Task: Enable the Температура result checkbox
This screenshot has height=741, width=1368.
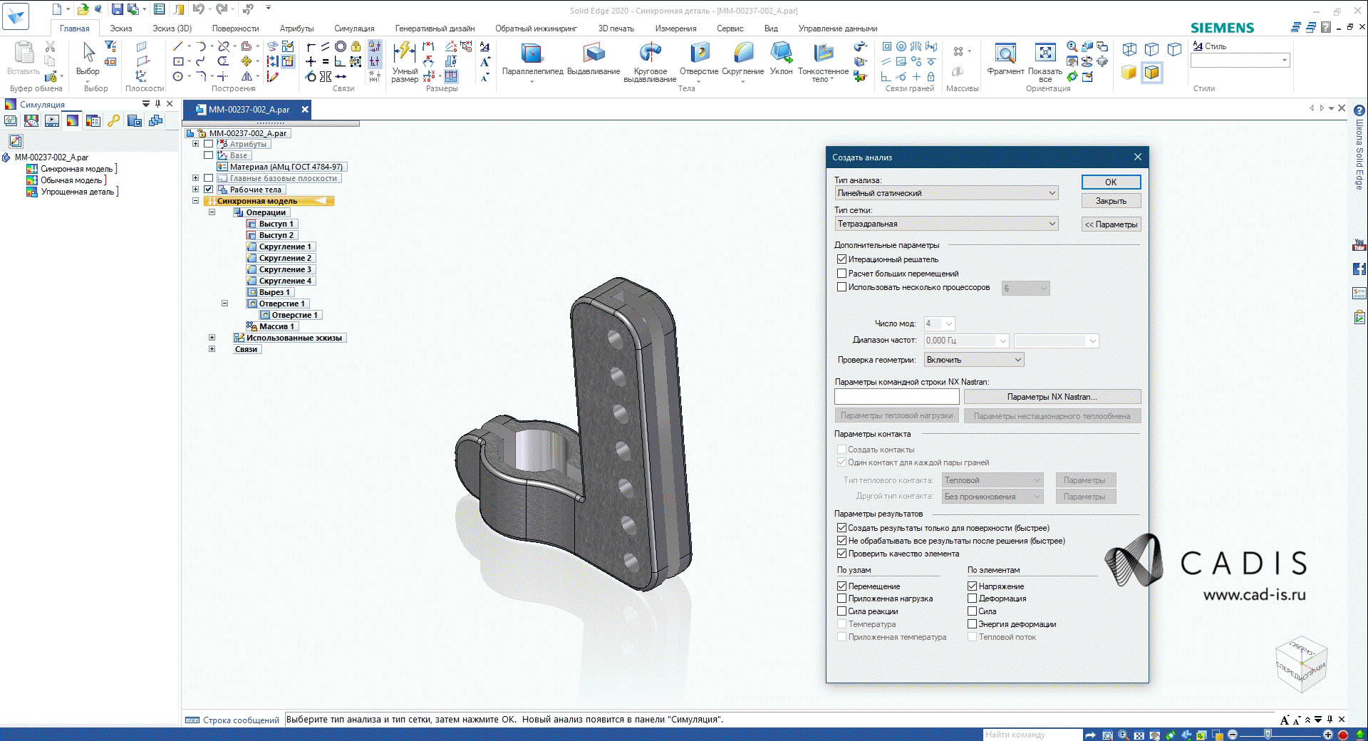Action: pyautogui.click(x=841, y=623)
